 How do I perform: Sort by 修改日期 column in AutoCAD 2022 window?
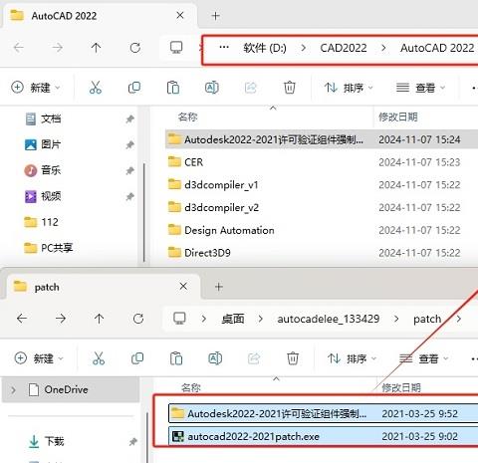pyautogui.click(x=398, y=116)
